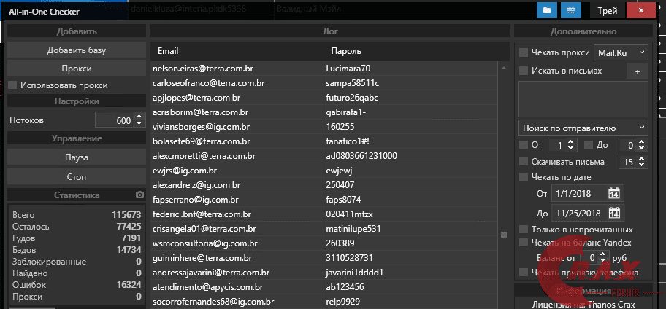Click log scrollbar up arrow

pyautogui.click(x=504, y=67)
